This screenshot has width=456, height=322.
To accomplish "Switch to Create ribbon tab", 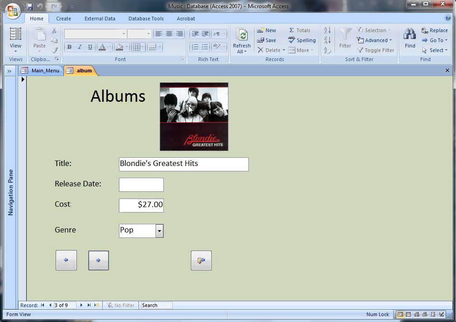I will pos(63,18).
